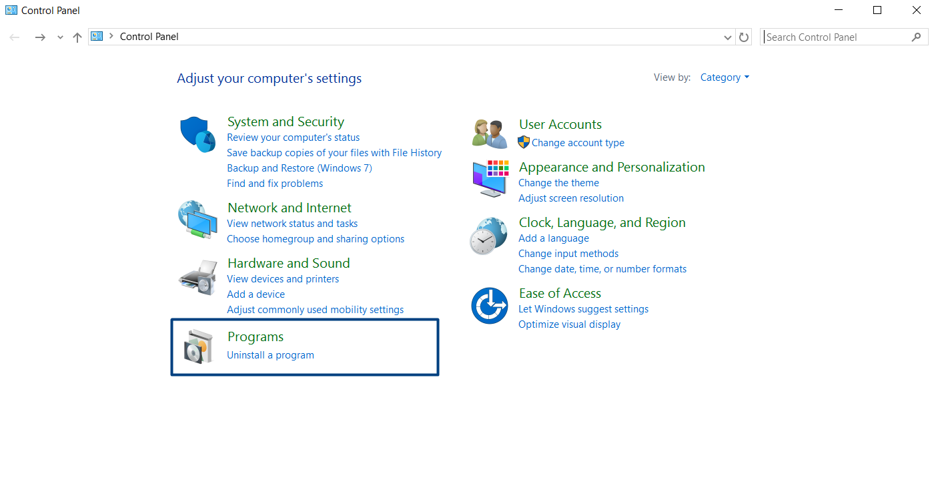The width and height of the screenshot is (934, 490).
Task: Click Change input methods
Action: point(568,254)
